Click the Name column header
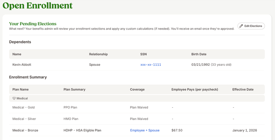 coord(17,54)
